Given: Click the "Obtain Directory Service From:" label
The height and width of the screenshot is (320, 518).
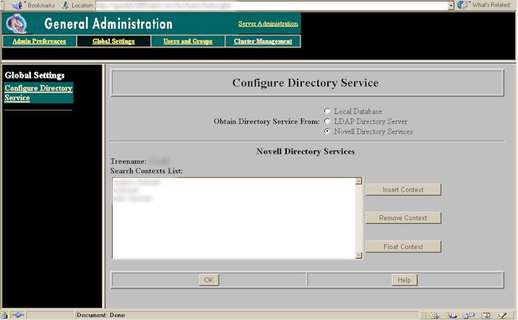Looking at the screenshot, I should coord(267,121).
